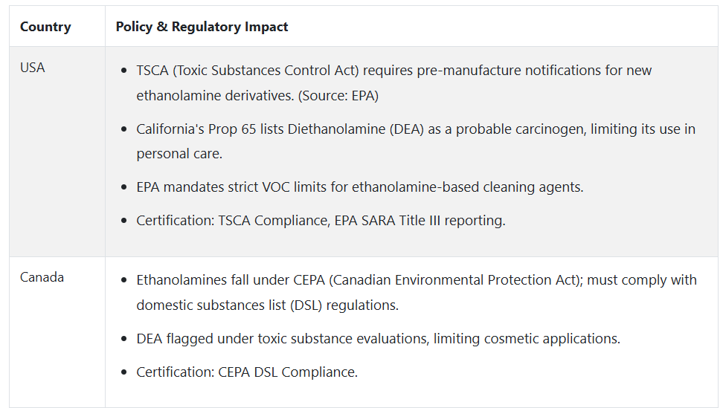Click the bullet point before DEA flagged
Image resolution: width=723 pixels, height=408 pixels.
tap(123, 338)
